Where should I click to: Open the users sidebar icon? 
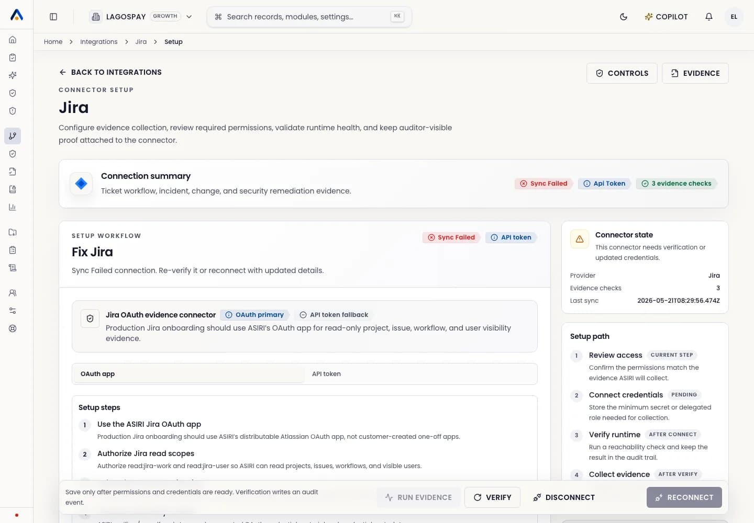point(13,293)
